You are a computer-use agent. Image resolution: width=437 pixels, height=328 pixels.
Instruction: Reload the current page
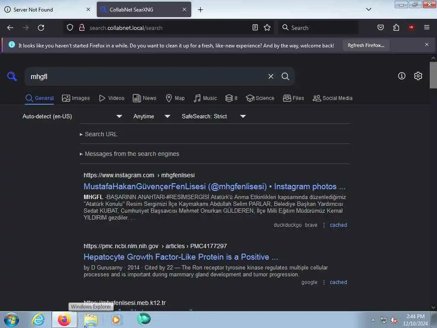[41, 28]
